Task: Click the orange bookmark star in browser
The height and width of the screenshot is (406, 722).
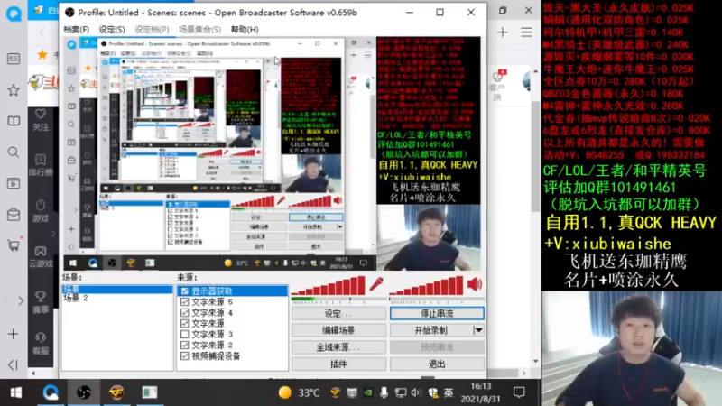Action: coord(42,55)
